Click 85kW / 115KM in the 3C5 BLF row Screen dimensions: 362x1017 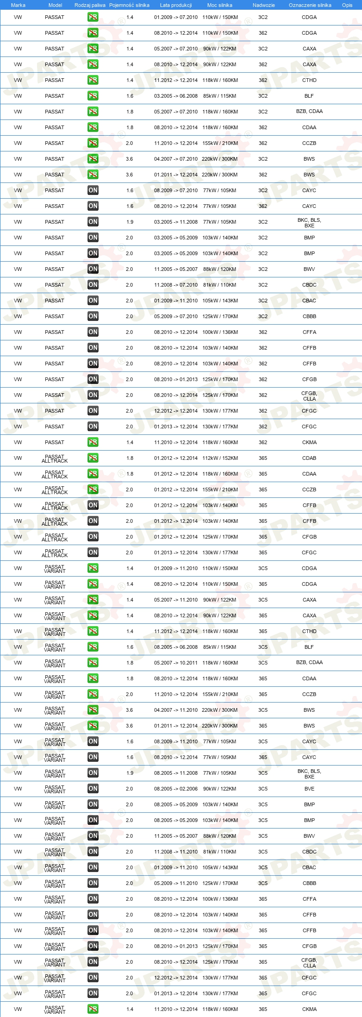tap(220, 647)
